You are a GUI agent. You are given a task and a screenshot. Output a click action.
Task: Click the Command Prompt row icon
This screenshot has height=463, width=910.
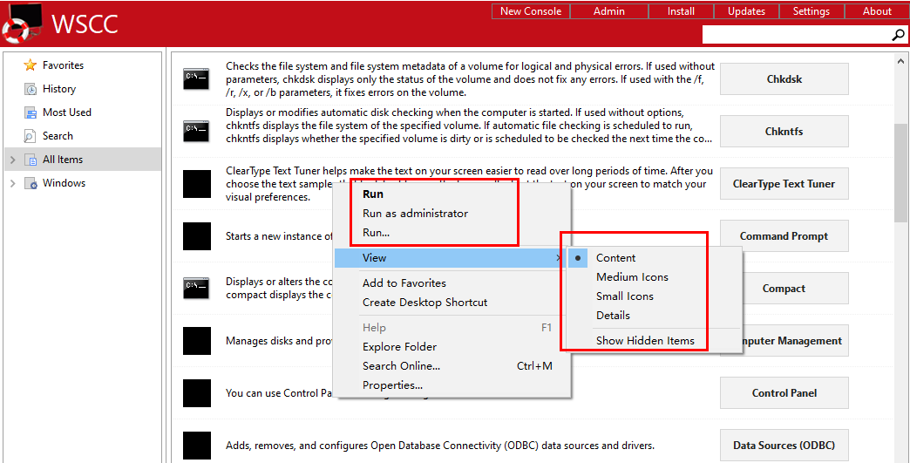click(197, 236)
